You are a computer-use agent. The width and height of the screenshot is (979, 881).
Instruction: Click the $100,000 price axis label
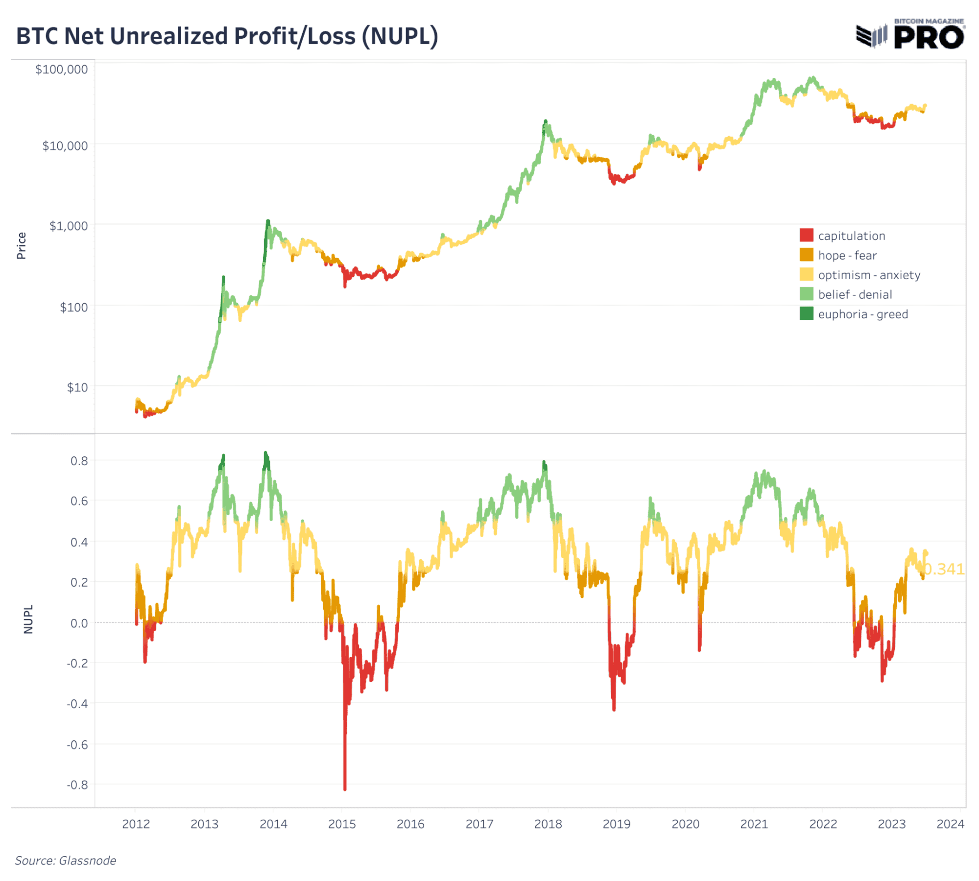pyautogui.click(x=62, y=70)
